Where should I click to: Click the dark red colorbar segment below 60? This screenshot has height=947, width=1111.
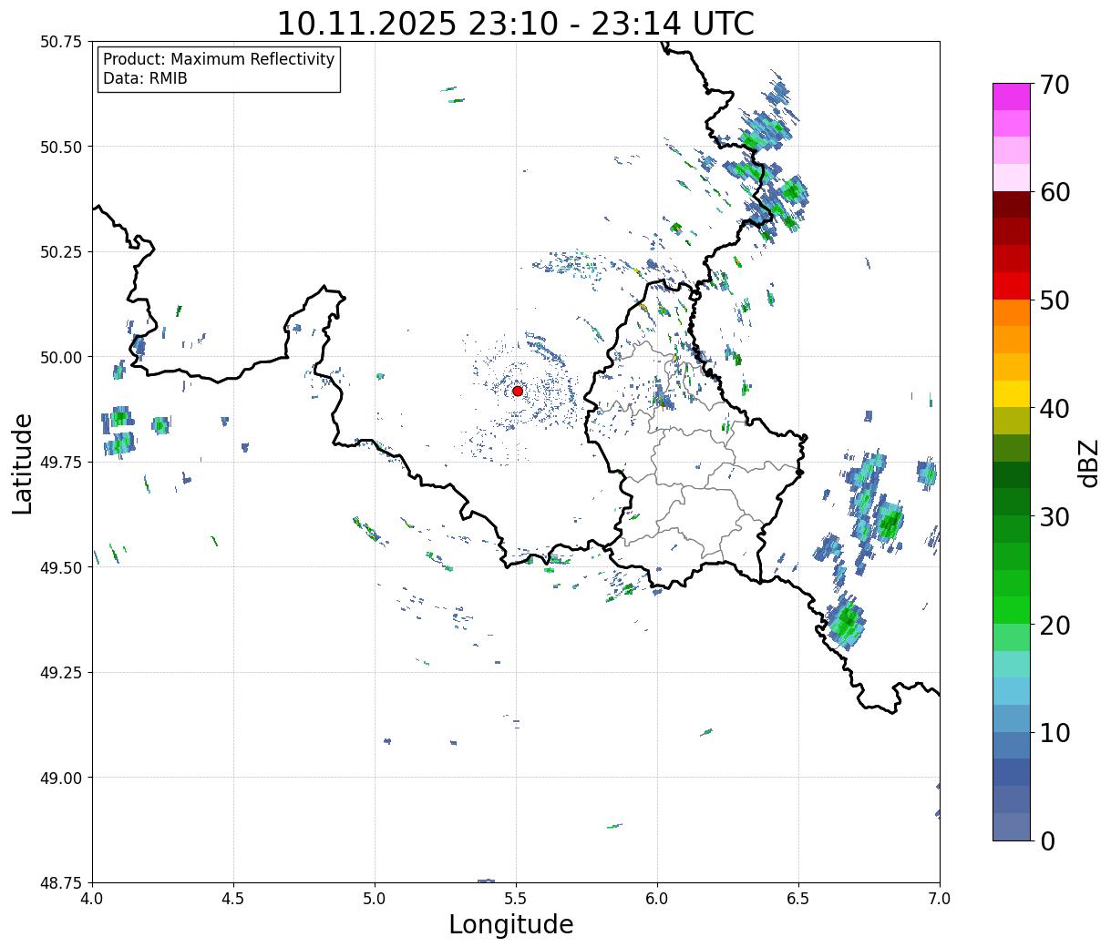[1012, 205]
